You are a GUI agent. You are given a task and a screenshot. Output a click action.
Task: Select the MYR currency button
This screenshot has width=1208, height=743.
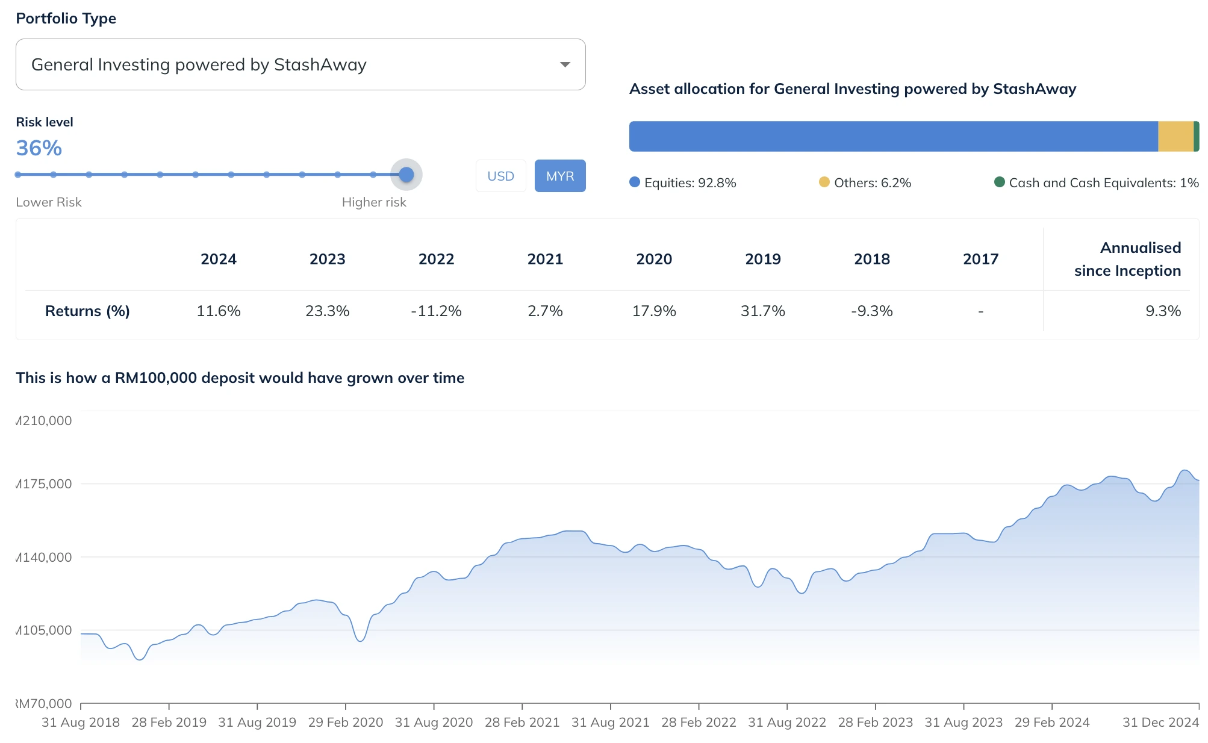coord(560,176)
